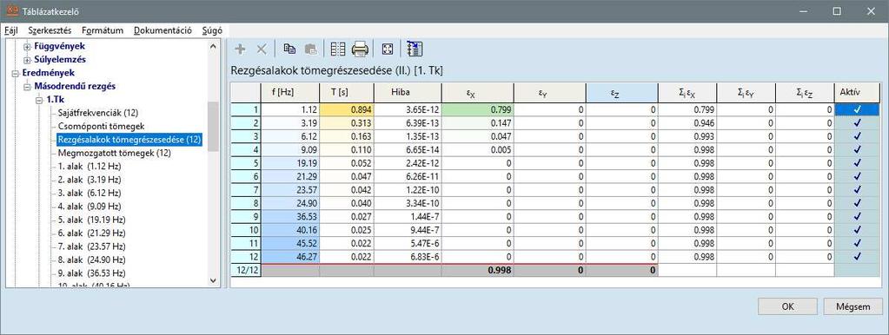The width and height of the screenshot is (889, 335).
Task: Toggle the Aktív checkmark for row 12
Action: coord(857,256)
